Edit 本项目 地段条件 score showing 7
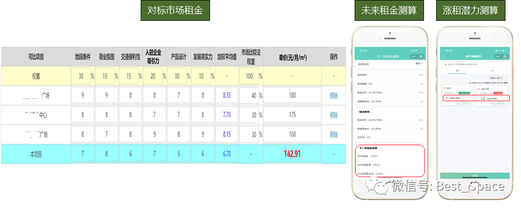The height and width of the screenshot is (210, 521). [83, 154]
